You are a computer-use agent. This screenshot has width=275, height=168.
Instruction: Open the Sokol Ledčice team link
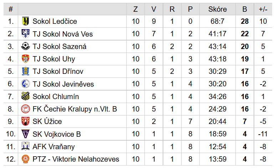(x=55, y=21)
